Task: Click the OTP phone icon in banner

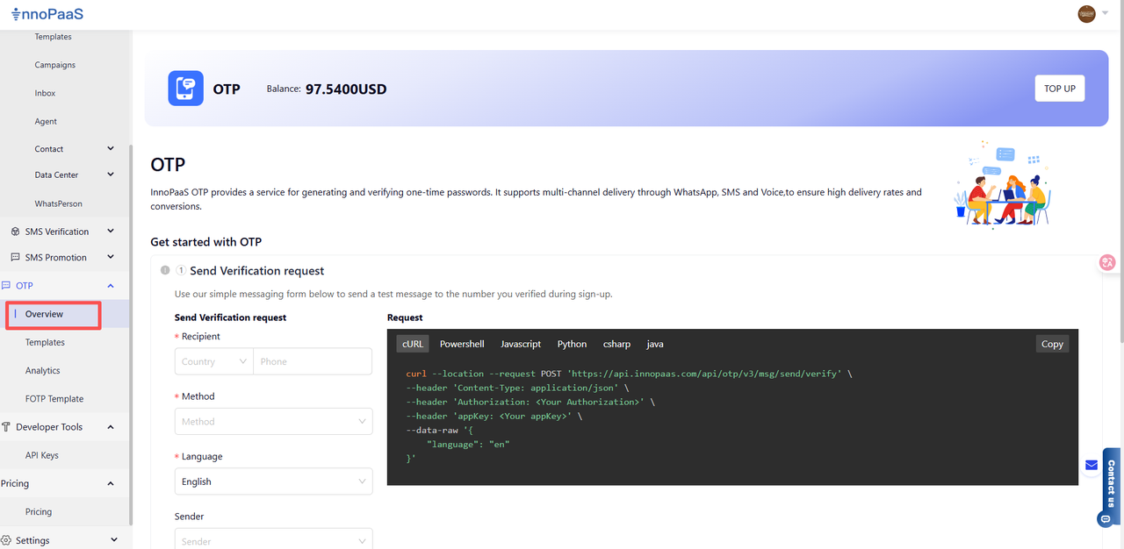Action: (x=185, y=89)
